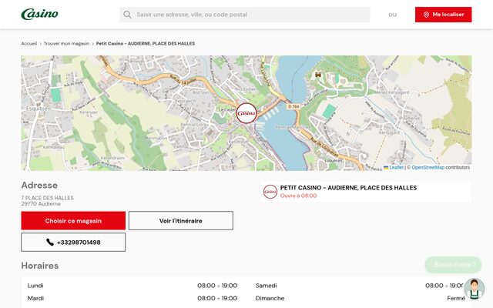Click the Adresse section heading
Screen dimensions: 493x308
click(x=39, y=185)
